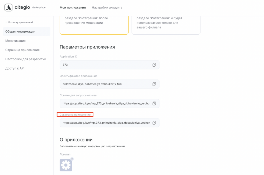Open the Страница приложения section
This screenshot has height=175, width=264.
[22, 50]
